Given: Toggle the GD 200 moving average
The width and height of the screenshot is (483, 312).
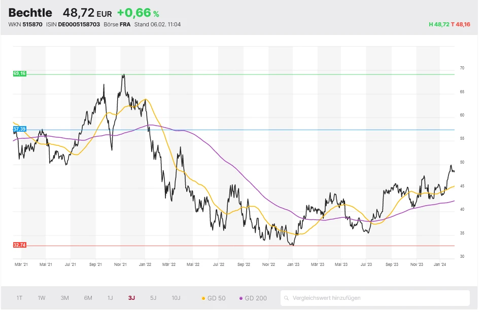Looking at the screenshot, I should [x=253, y=298].
